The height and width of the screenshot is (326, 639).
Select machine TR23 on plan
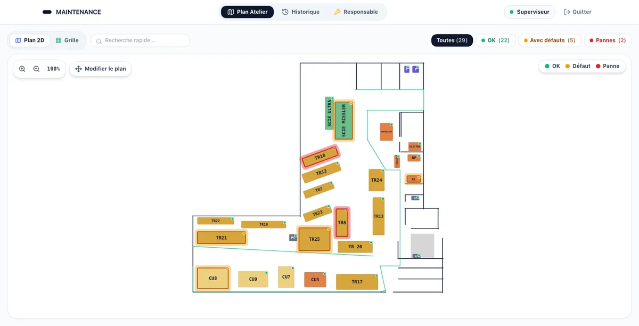pos(317,213)
